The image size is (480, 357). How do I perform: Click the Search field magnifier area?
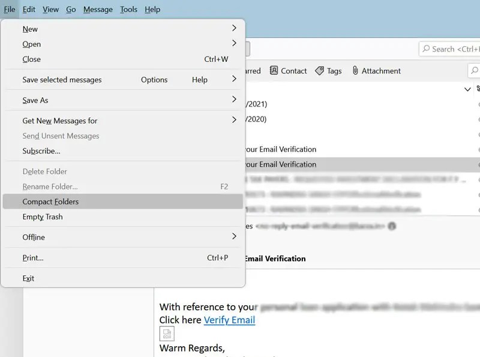426,49
